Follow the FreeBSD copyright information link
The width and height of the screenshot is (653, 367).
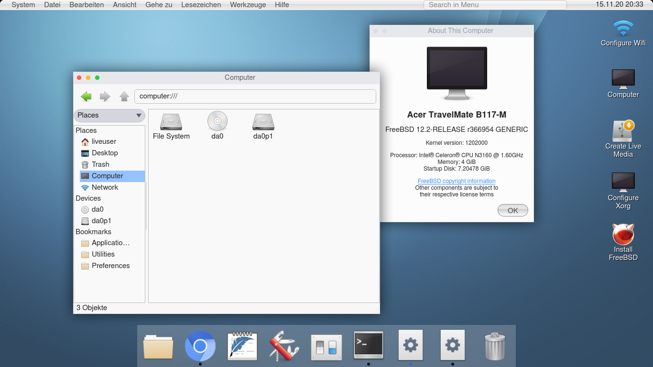pos(456,181)
